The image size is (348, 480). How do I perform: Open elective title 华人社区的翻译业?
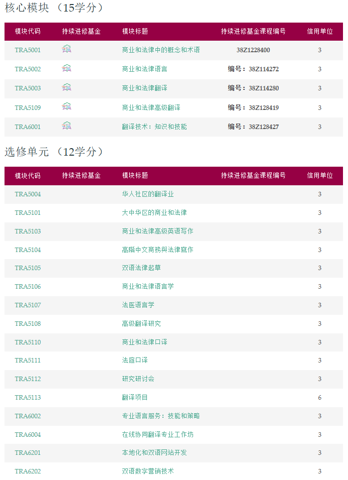pos(148,194)
